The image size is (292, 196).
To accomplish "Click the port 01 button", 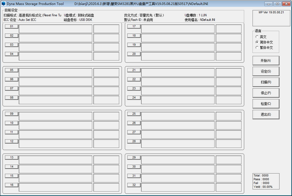I will tap(11, 26).
